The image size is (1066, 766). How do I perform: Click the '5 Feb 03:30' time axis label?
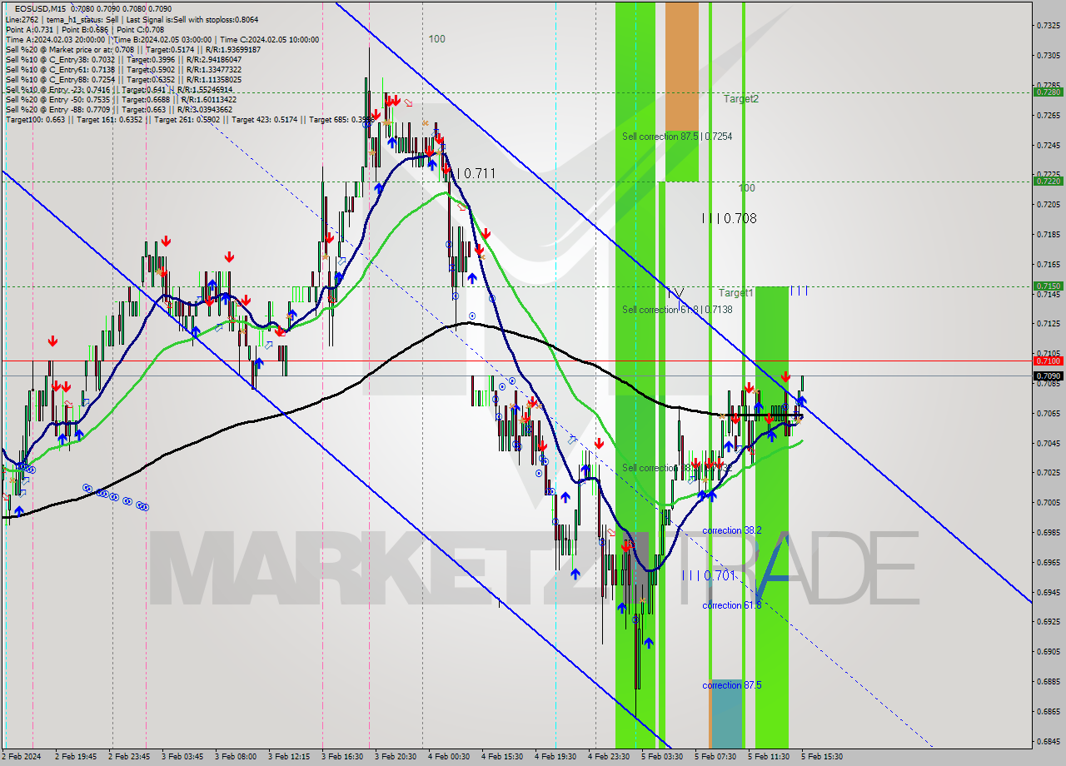pos(662,757)
